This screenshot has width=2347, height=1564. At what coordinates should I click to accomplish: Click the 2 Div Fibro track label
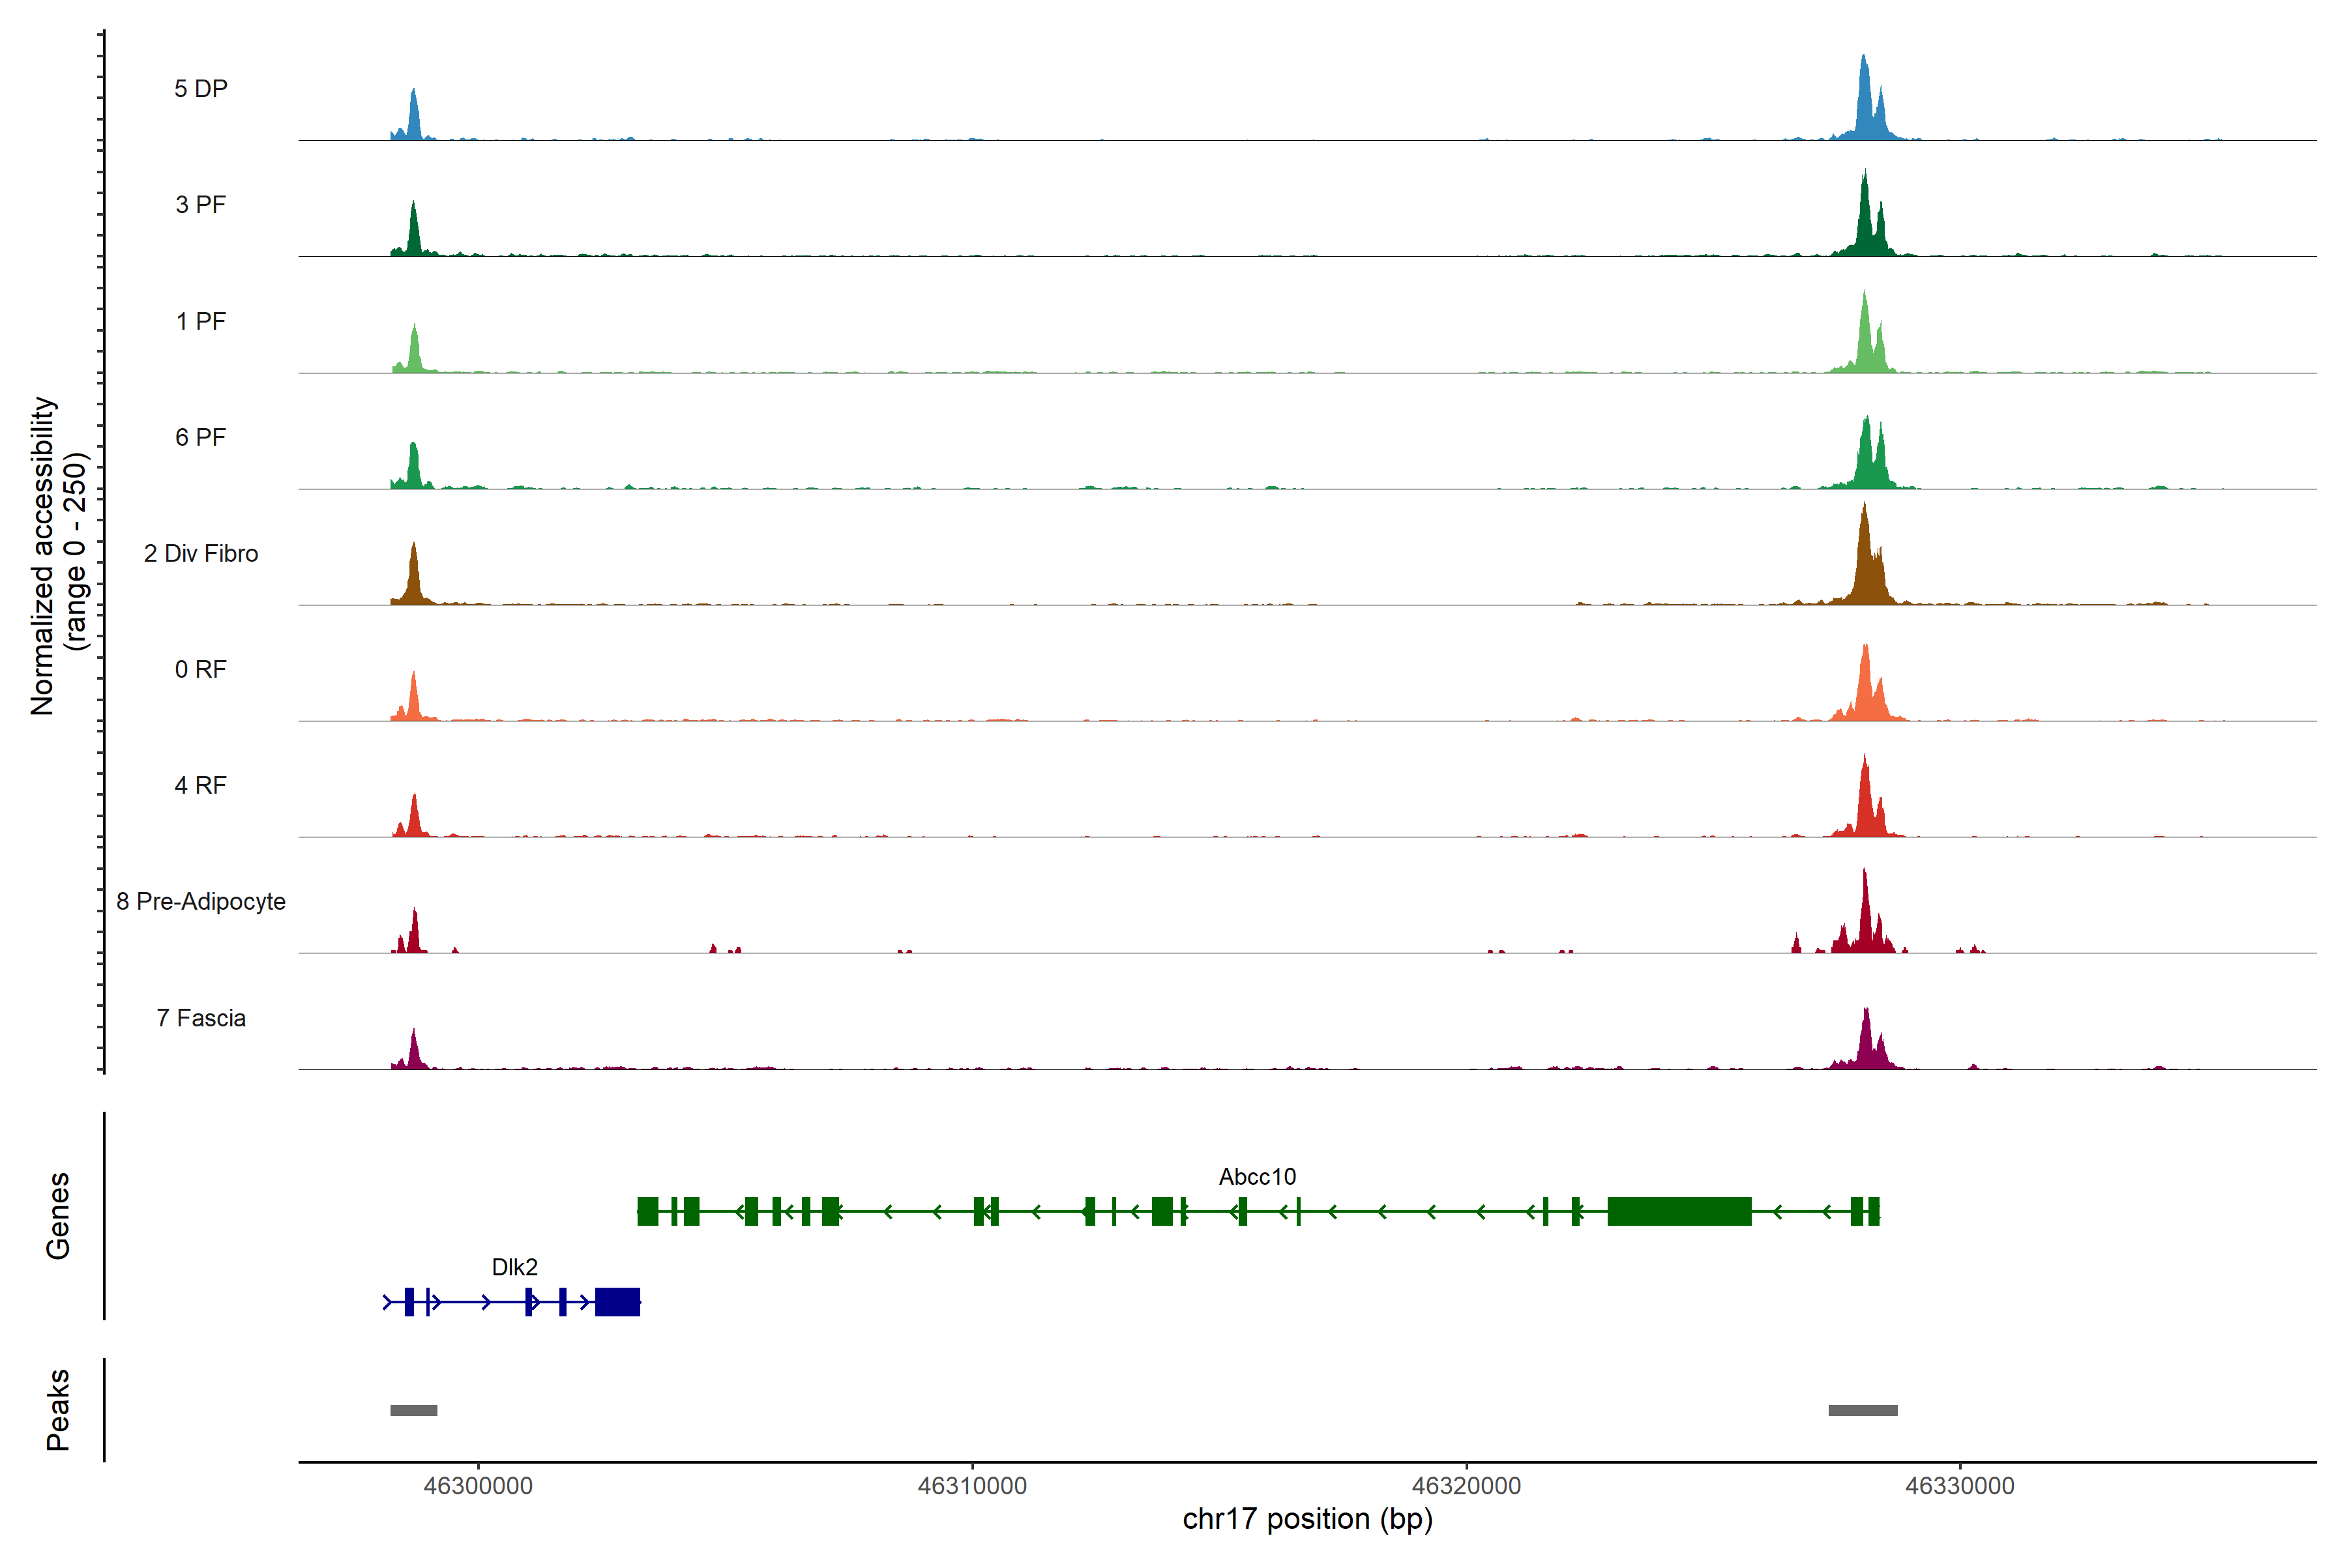coord(201,553)
